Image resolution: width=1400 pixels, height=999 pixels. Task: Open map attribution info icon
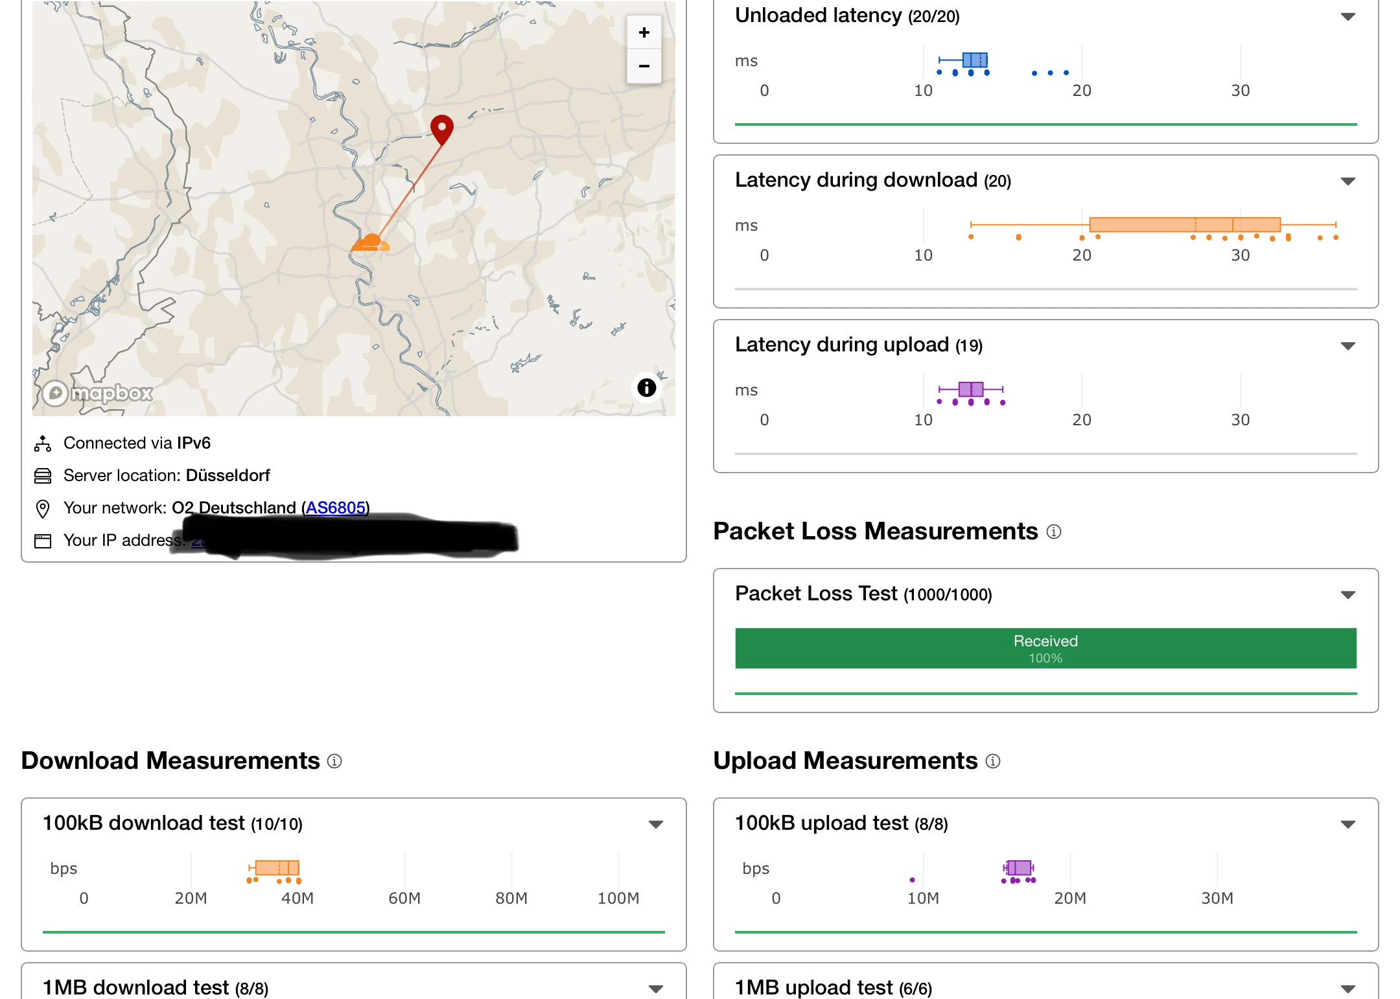point(646,388)
